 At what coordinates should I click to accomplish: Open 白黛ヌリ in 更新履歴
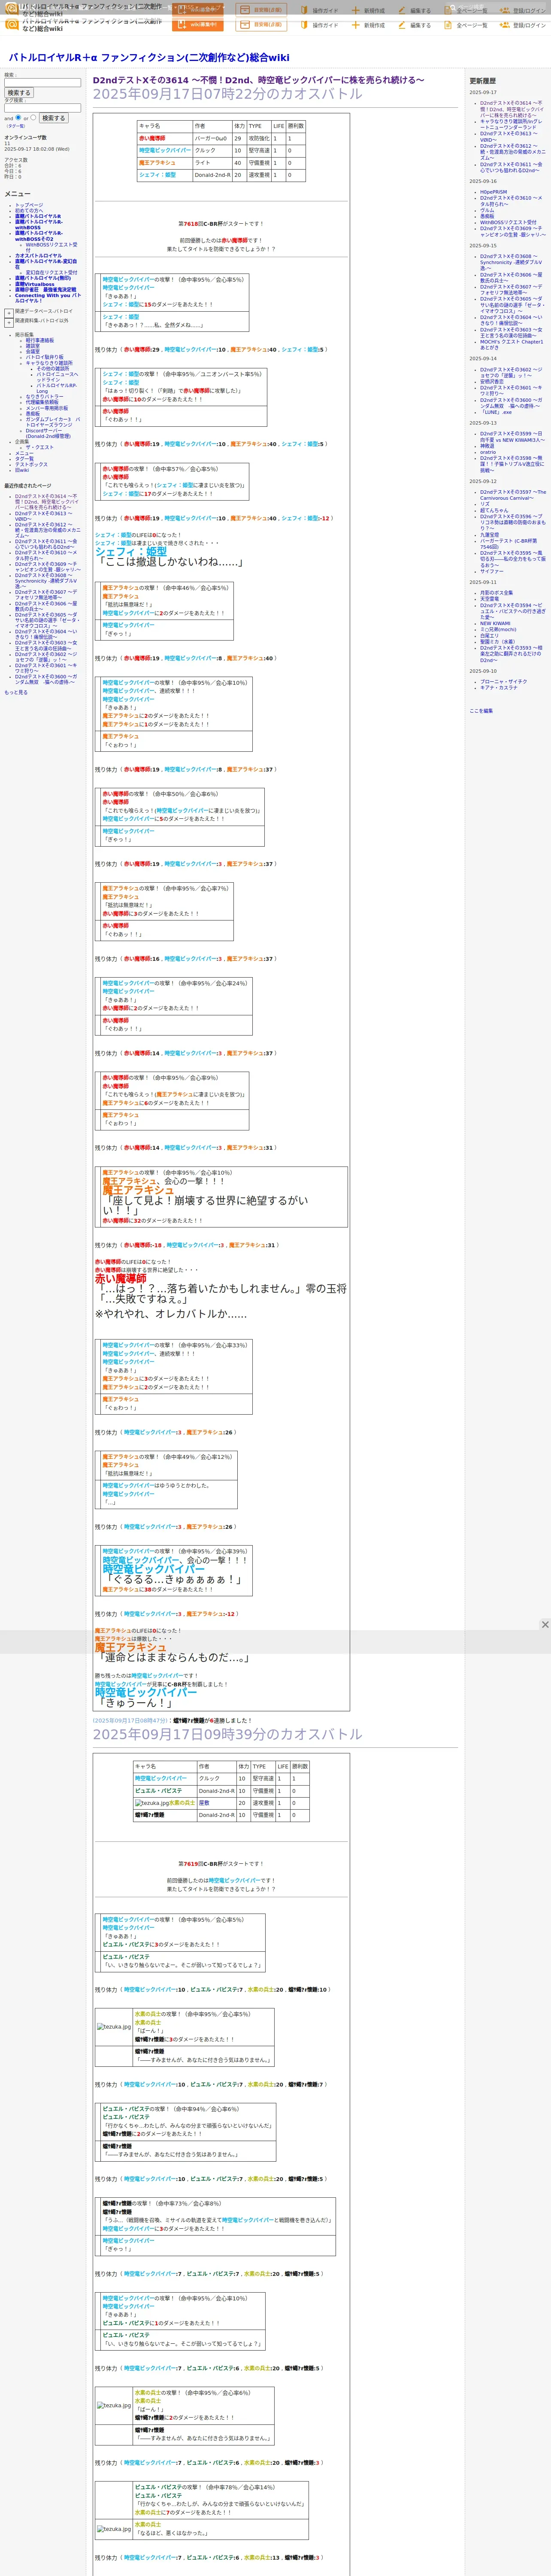coord(489,635)
